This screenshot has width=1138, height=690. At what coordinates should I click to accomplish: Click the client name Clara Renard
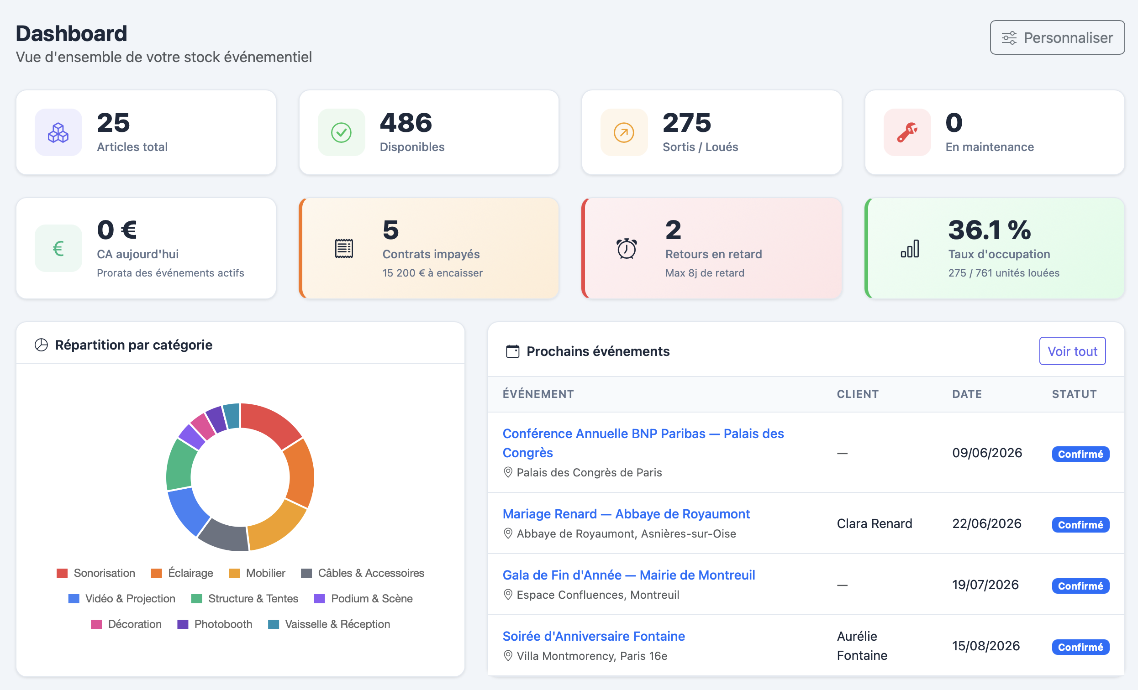click(x=875, y=523)
